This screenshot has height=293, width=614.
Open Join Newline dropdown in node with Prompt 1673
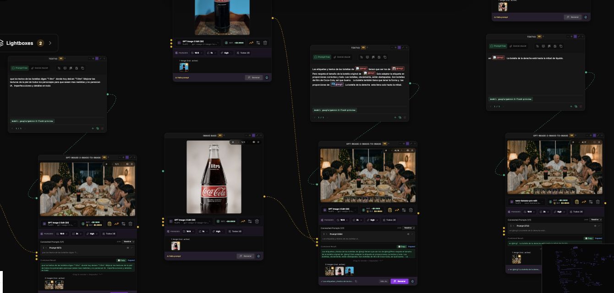(128, 241)
